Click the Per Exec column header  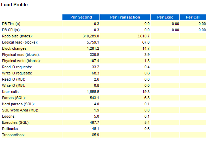pos(165,17)
